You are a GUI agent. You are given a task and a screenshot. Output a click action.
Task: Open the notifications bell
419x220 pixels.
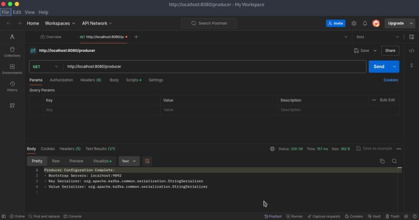point(365,23)
